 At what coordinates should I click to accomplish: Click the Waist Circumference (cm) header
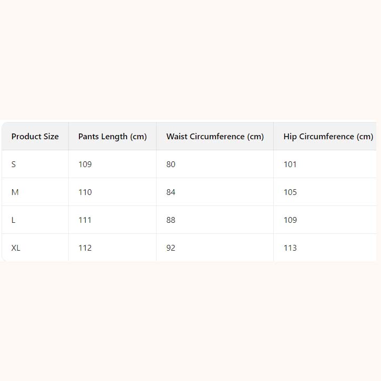click(x=215, y=137)
